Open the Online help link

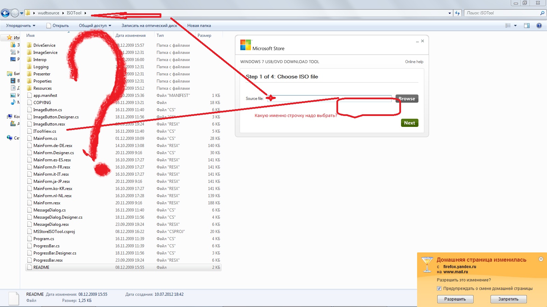click(x=414, y=62)
